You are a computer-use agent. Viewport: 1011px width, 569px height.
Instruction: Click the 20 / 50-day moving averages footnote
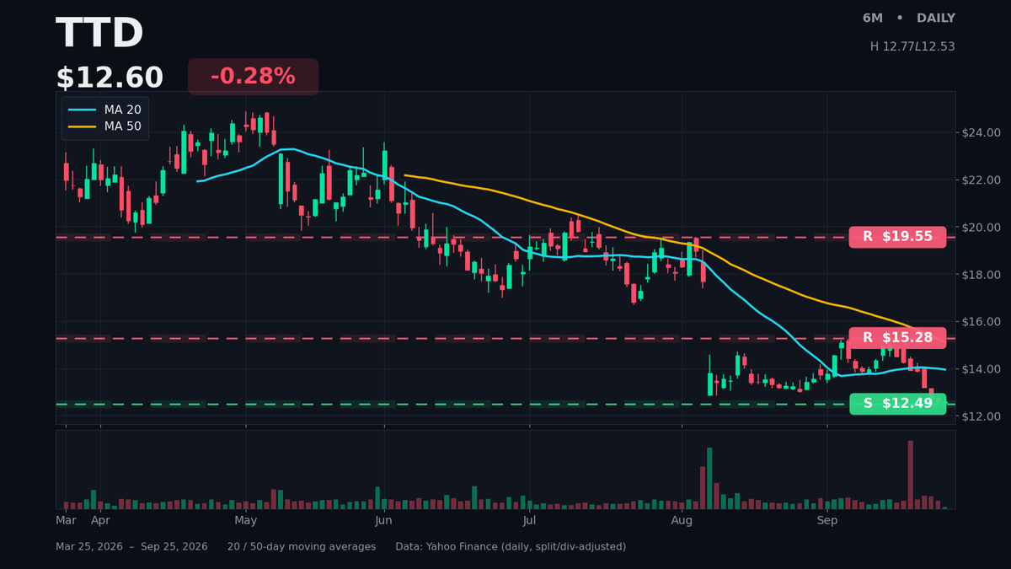(x=302, y=547)
